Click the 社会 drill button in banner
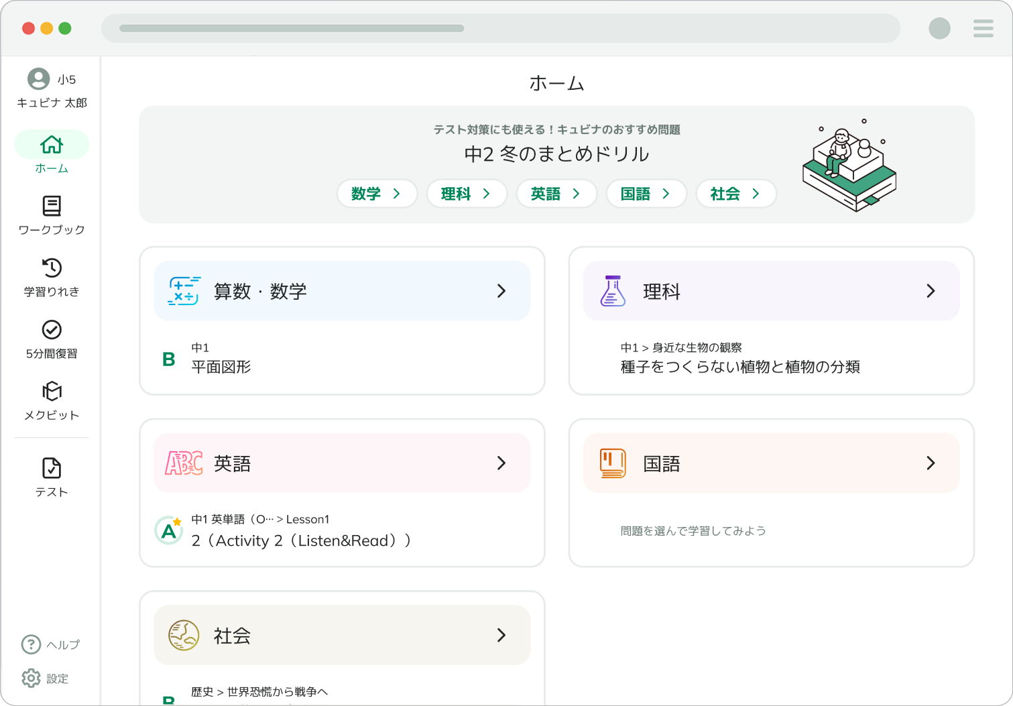1013x706 pixels. click(736, 194)
